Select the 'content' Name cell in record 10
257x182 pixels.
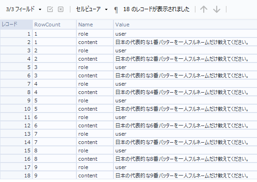tap(95, 109)
